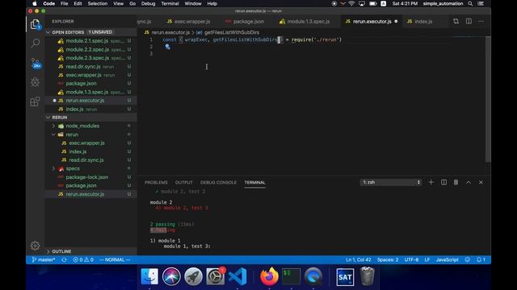This screenshot has height=290, width=517.
Task: Open Launchpad rocket in the dock
Action: (x=193, y=276)
